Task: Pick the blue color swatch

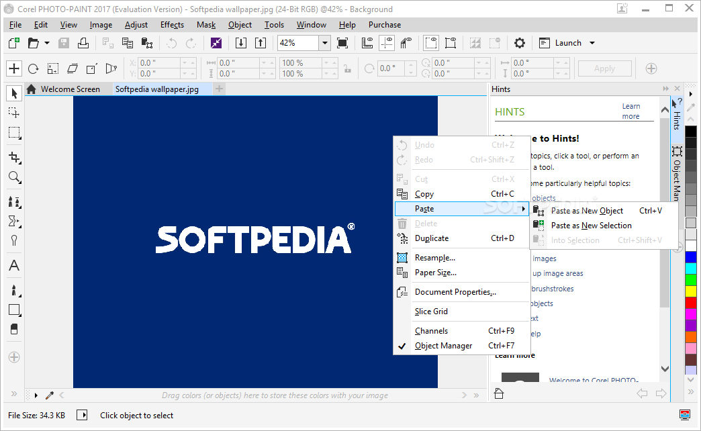Action: (x=691, y=256)
